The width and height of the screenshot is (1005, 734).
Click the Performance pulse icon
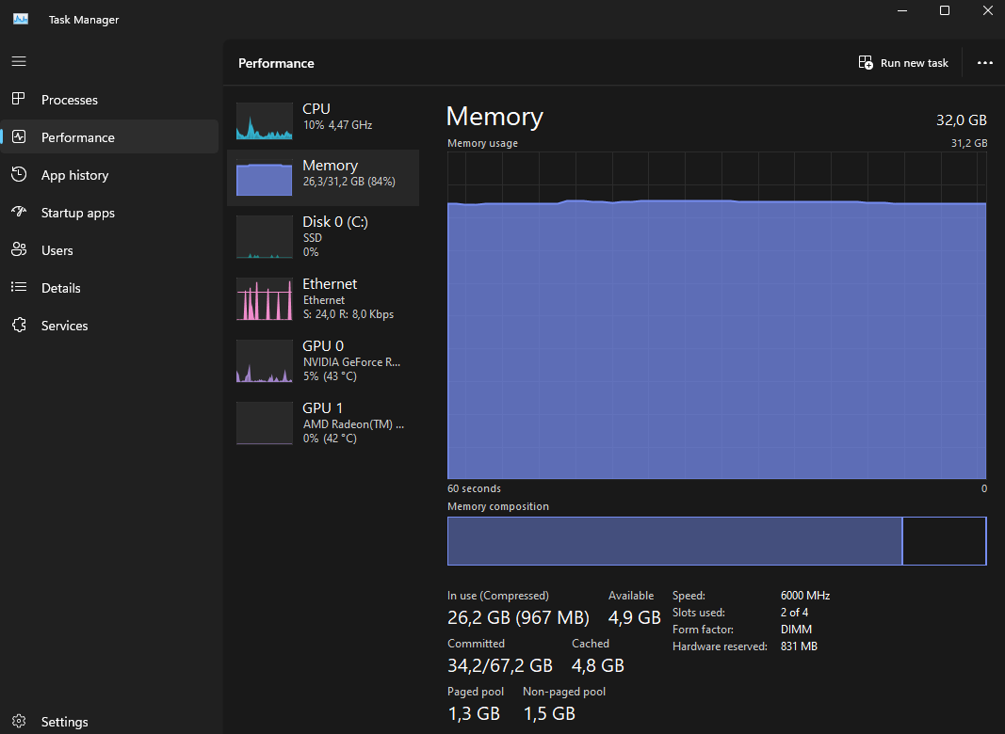tap(19, 136)
